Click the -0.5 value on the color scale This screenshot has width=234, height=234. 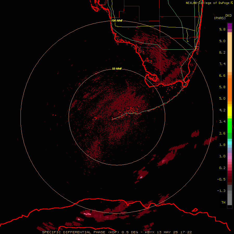221,179
